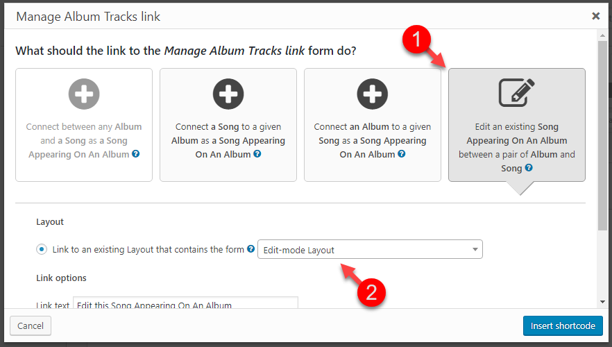Screen dimensions: 612x347
Task: Click the pencil edit icon in fourth card
Action: tap(517, 92)
